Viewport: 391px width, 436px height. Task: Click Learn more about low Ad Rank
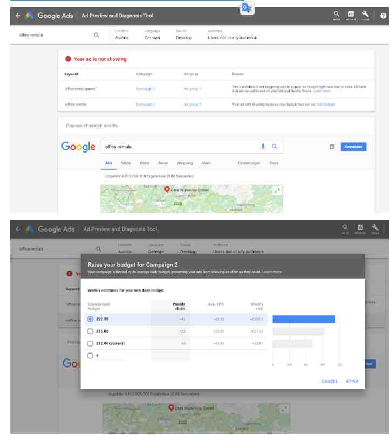pyautogui.click(x=322, y=91)
